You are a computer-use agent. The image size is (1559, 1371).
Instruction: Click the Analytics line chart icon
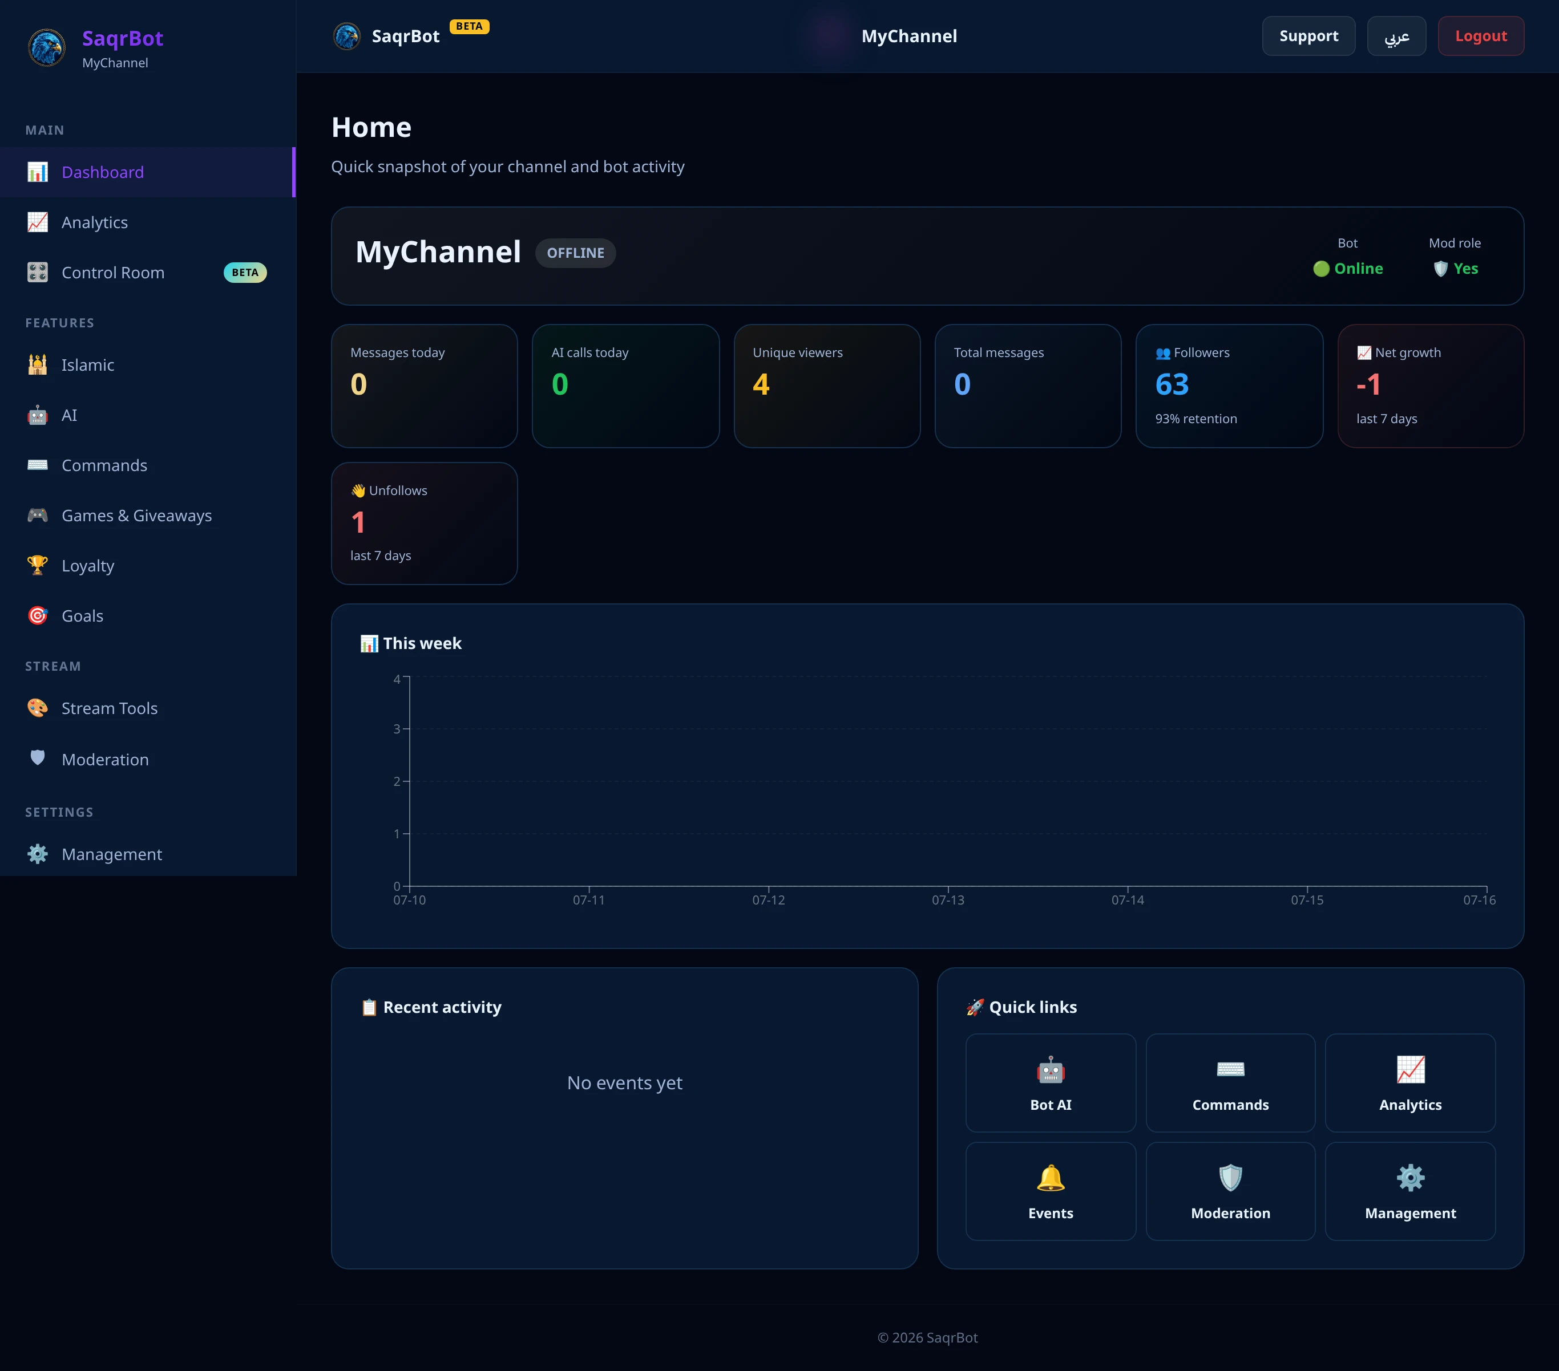pos(37,222)
